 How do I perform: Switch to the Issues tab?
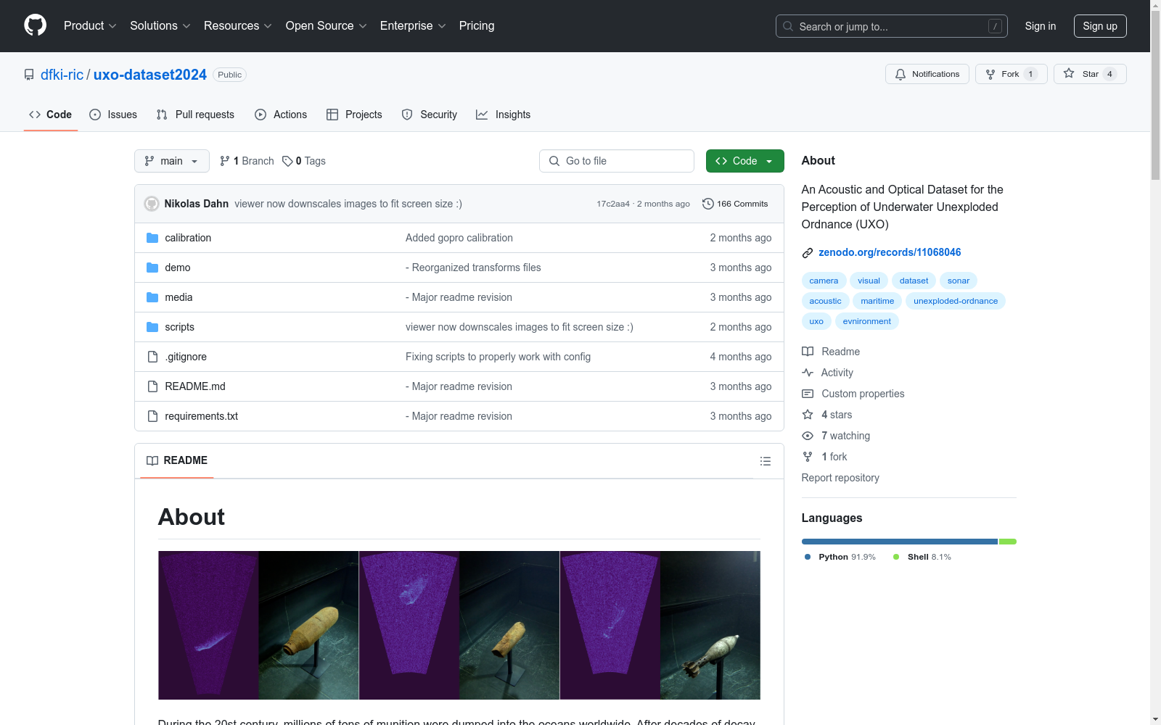click(x=113, y=115)
